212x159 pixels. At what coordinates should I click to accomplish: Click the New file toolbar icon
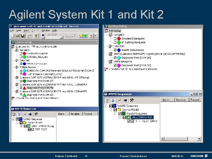pos(13,36)
